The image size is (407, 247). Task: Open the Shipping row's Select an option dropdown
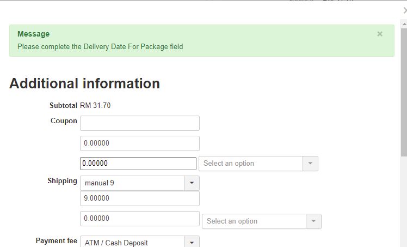click(x=254, y=221)
